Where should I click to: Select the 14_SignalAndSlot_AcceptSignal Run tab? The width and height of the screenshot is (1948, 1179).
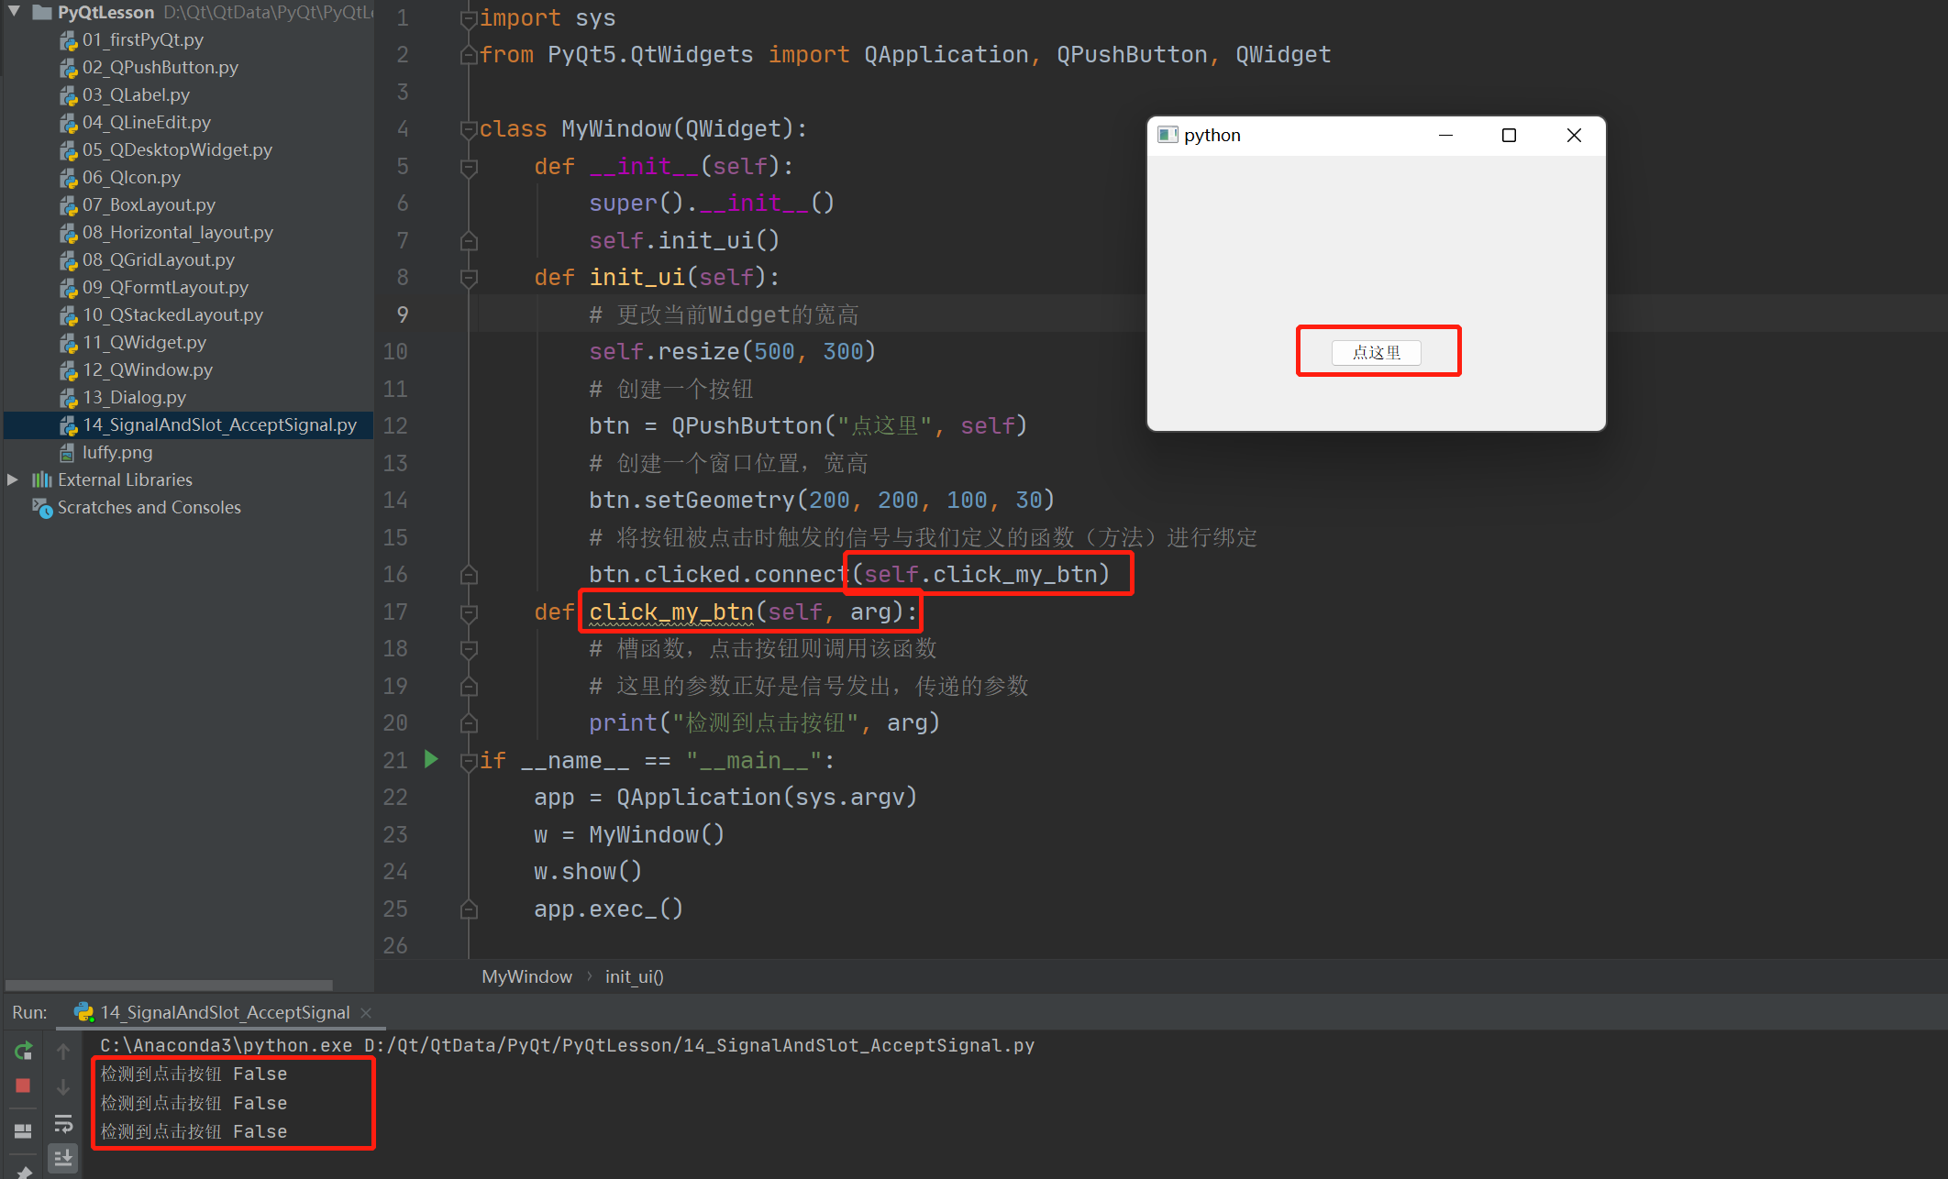coord(225,1012)
